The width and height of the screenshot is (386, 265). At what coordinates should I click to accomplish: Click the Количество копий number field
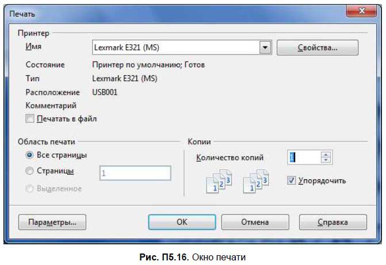click(303, 158)
